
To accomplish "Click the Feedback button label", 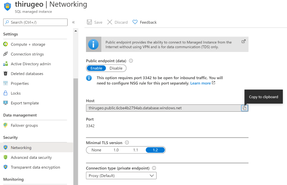I will click(x=148, y=22).
